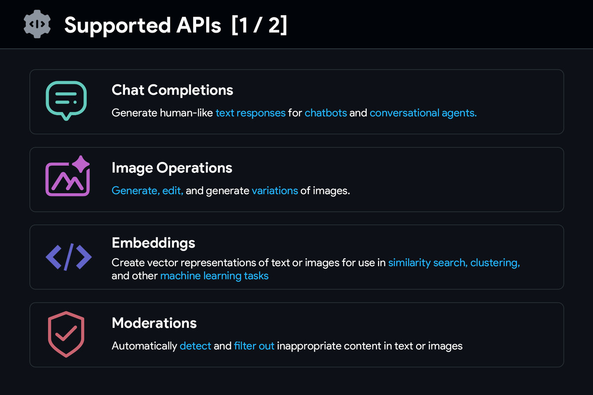Click the Moderations shield checkmark icon

pos(66,334)
